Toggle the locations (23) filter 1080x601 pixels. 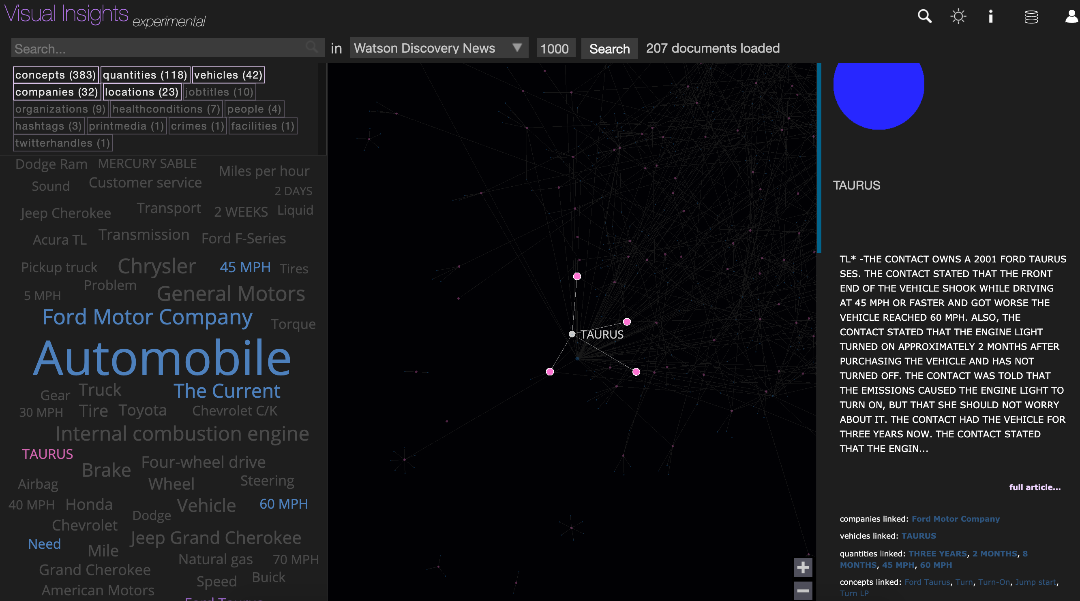point(142,92)
